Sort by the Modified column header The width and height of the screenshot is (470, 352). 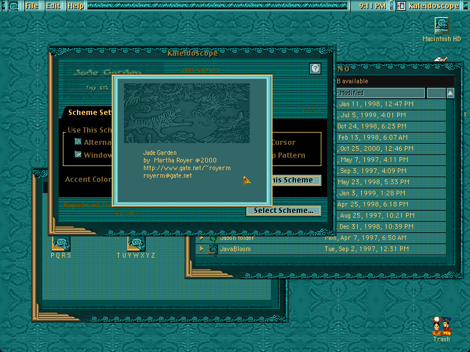[x=380, y=93]
